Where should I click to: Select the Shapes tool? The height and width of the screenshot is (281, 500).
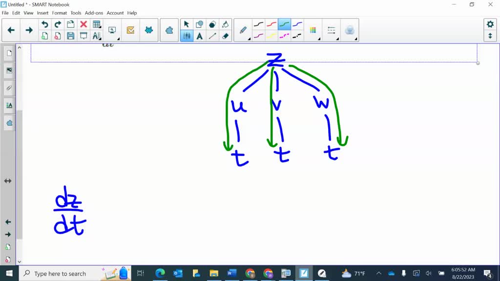pyautogui.click(x=200, y=23)
